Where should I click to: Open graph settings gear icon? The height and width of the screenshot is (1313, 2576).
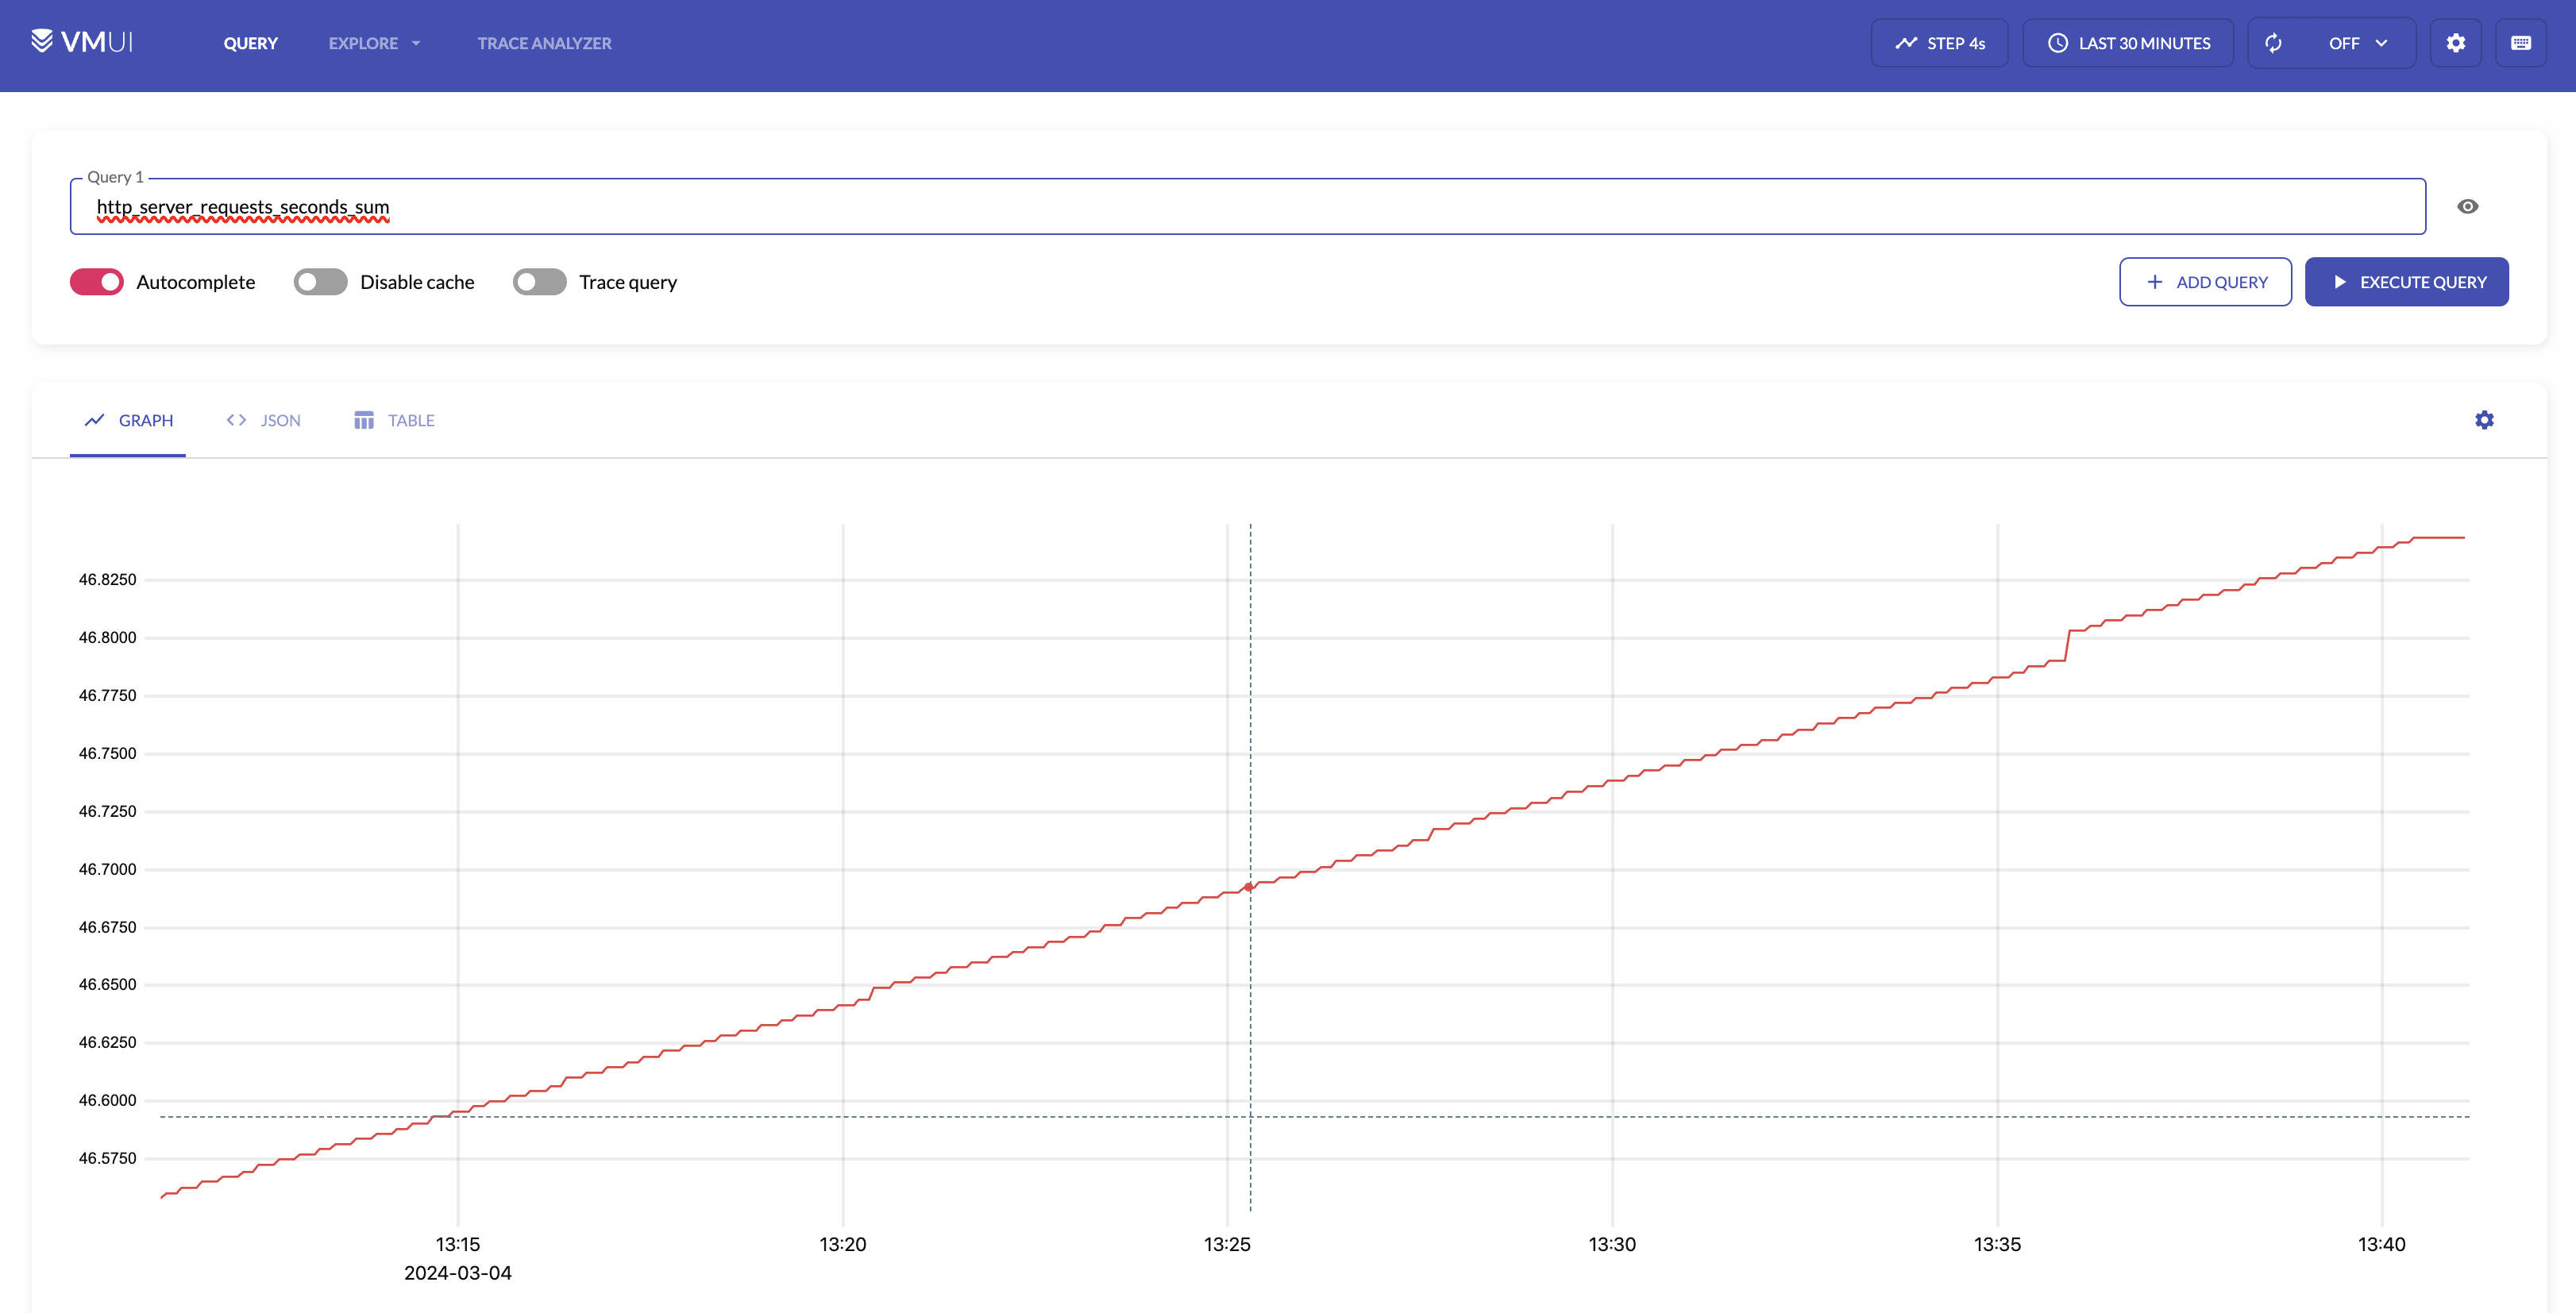point(2484,420)
